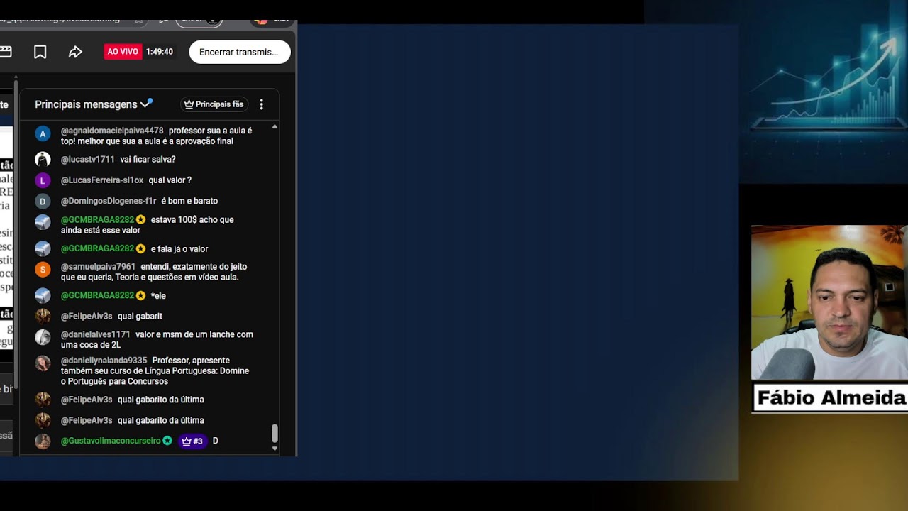Click message text 'qual valor ?'

click(x=170, y=180)
